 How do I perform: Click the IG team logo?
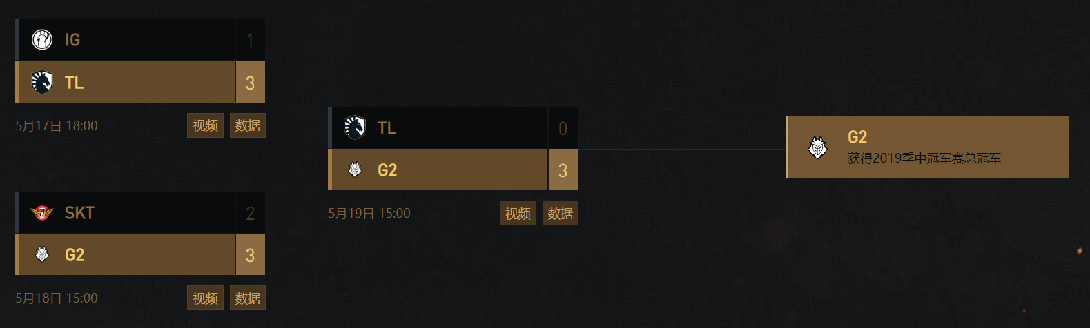coord(42,40)
